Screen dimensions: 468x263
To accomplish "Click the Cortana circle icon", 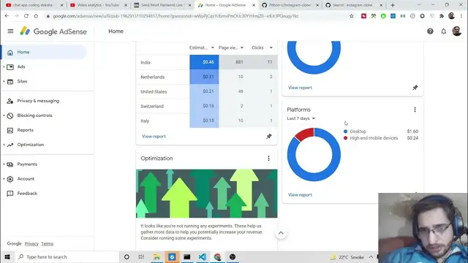I will (x=127, y=256).
